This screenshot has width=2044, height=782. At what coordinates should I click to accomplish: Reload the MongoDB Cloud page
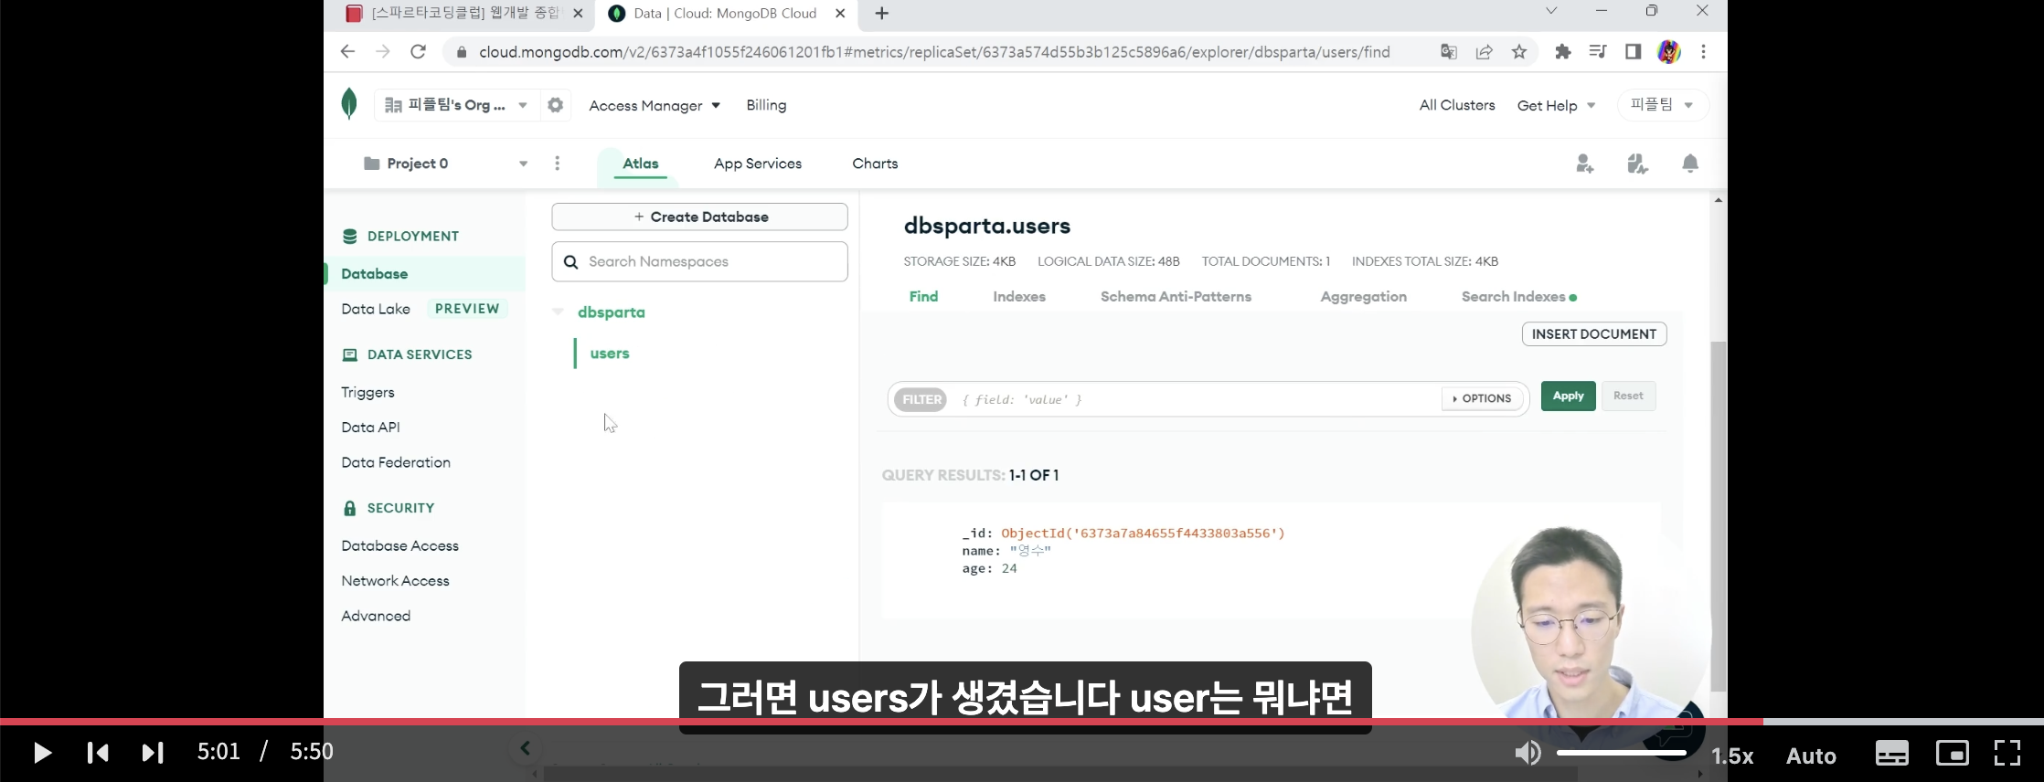[x=418, y=51]
